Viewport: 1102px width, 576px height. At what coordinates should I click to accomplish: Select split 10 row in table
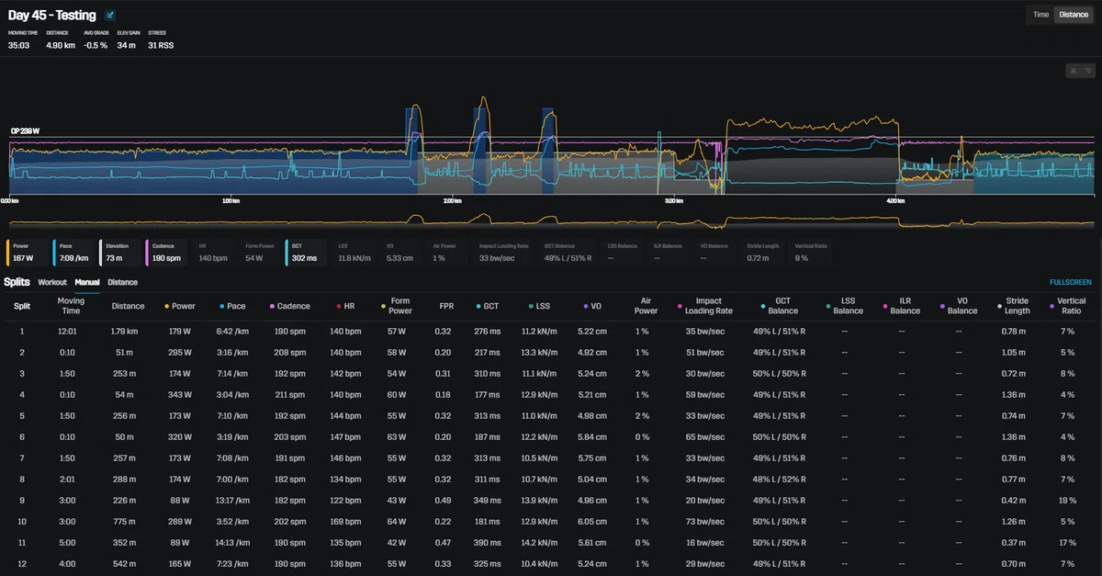[551, 521]
